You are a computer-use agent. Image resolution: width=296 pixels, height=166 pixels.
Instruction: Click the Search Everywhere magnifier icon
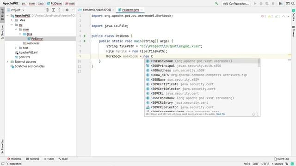293,3
